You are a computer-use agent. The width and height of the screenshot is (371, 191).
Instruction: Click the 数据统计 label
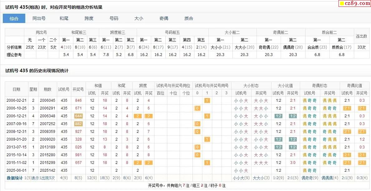pyautogui.click(x=15, y=178)
